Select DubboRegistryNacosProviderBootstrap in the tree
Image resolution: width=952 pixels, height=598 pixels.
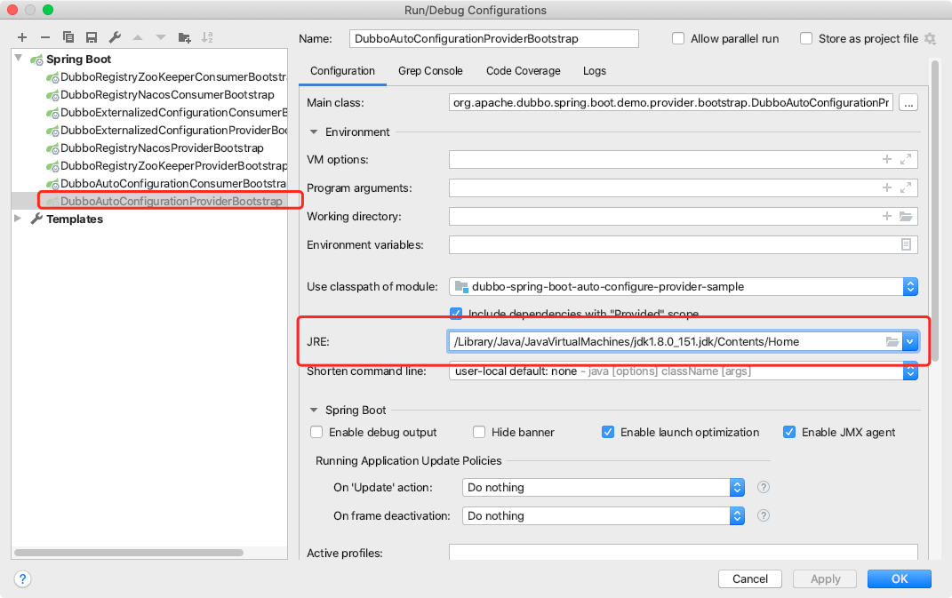tap(162, 148)
